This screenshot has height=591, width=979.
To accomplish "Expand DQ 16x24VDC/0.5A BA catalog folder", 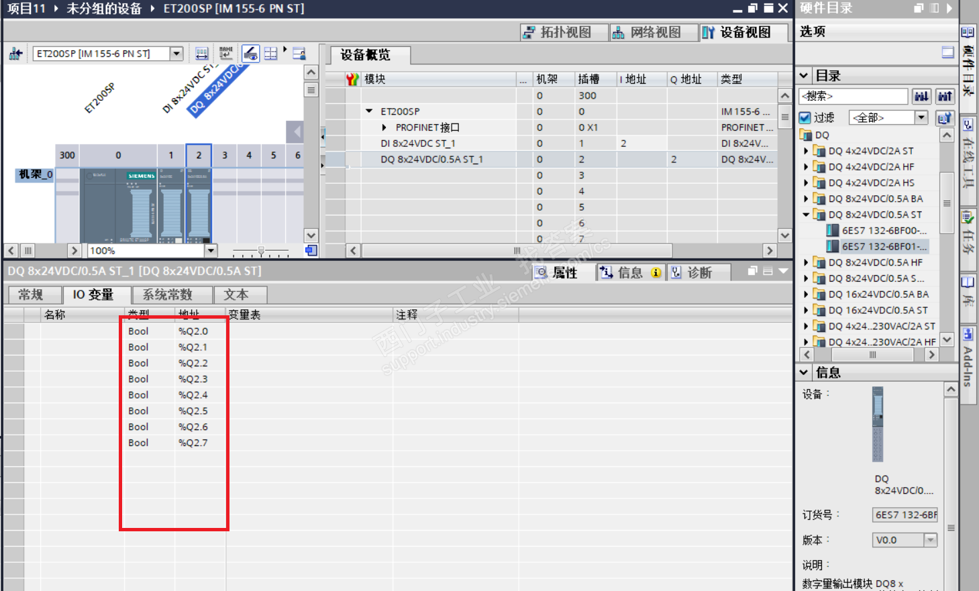I will tap(807, 294).
